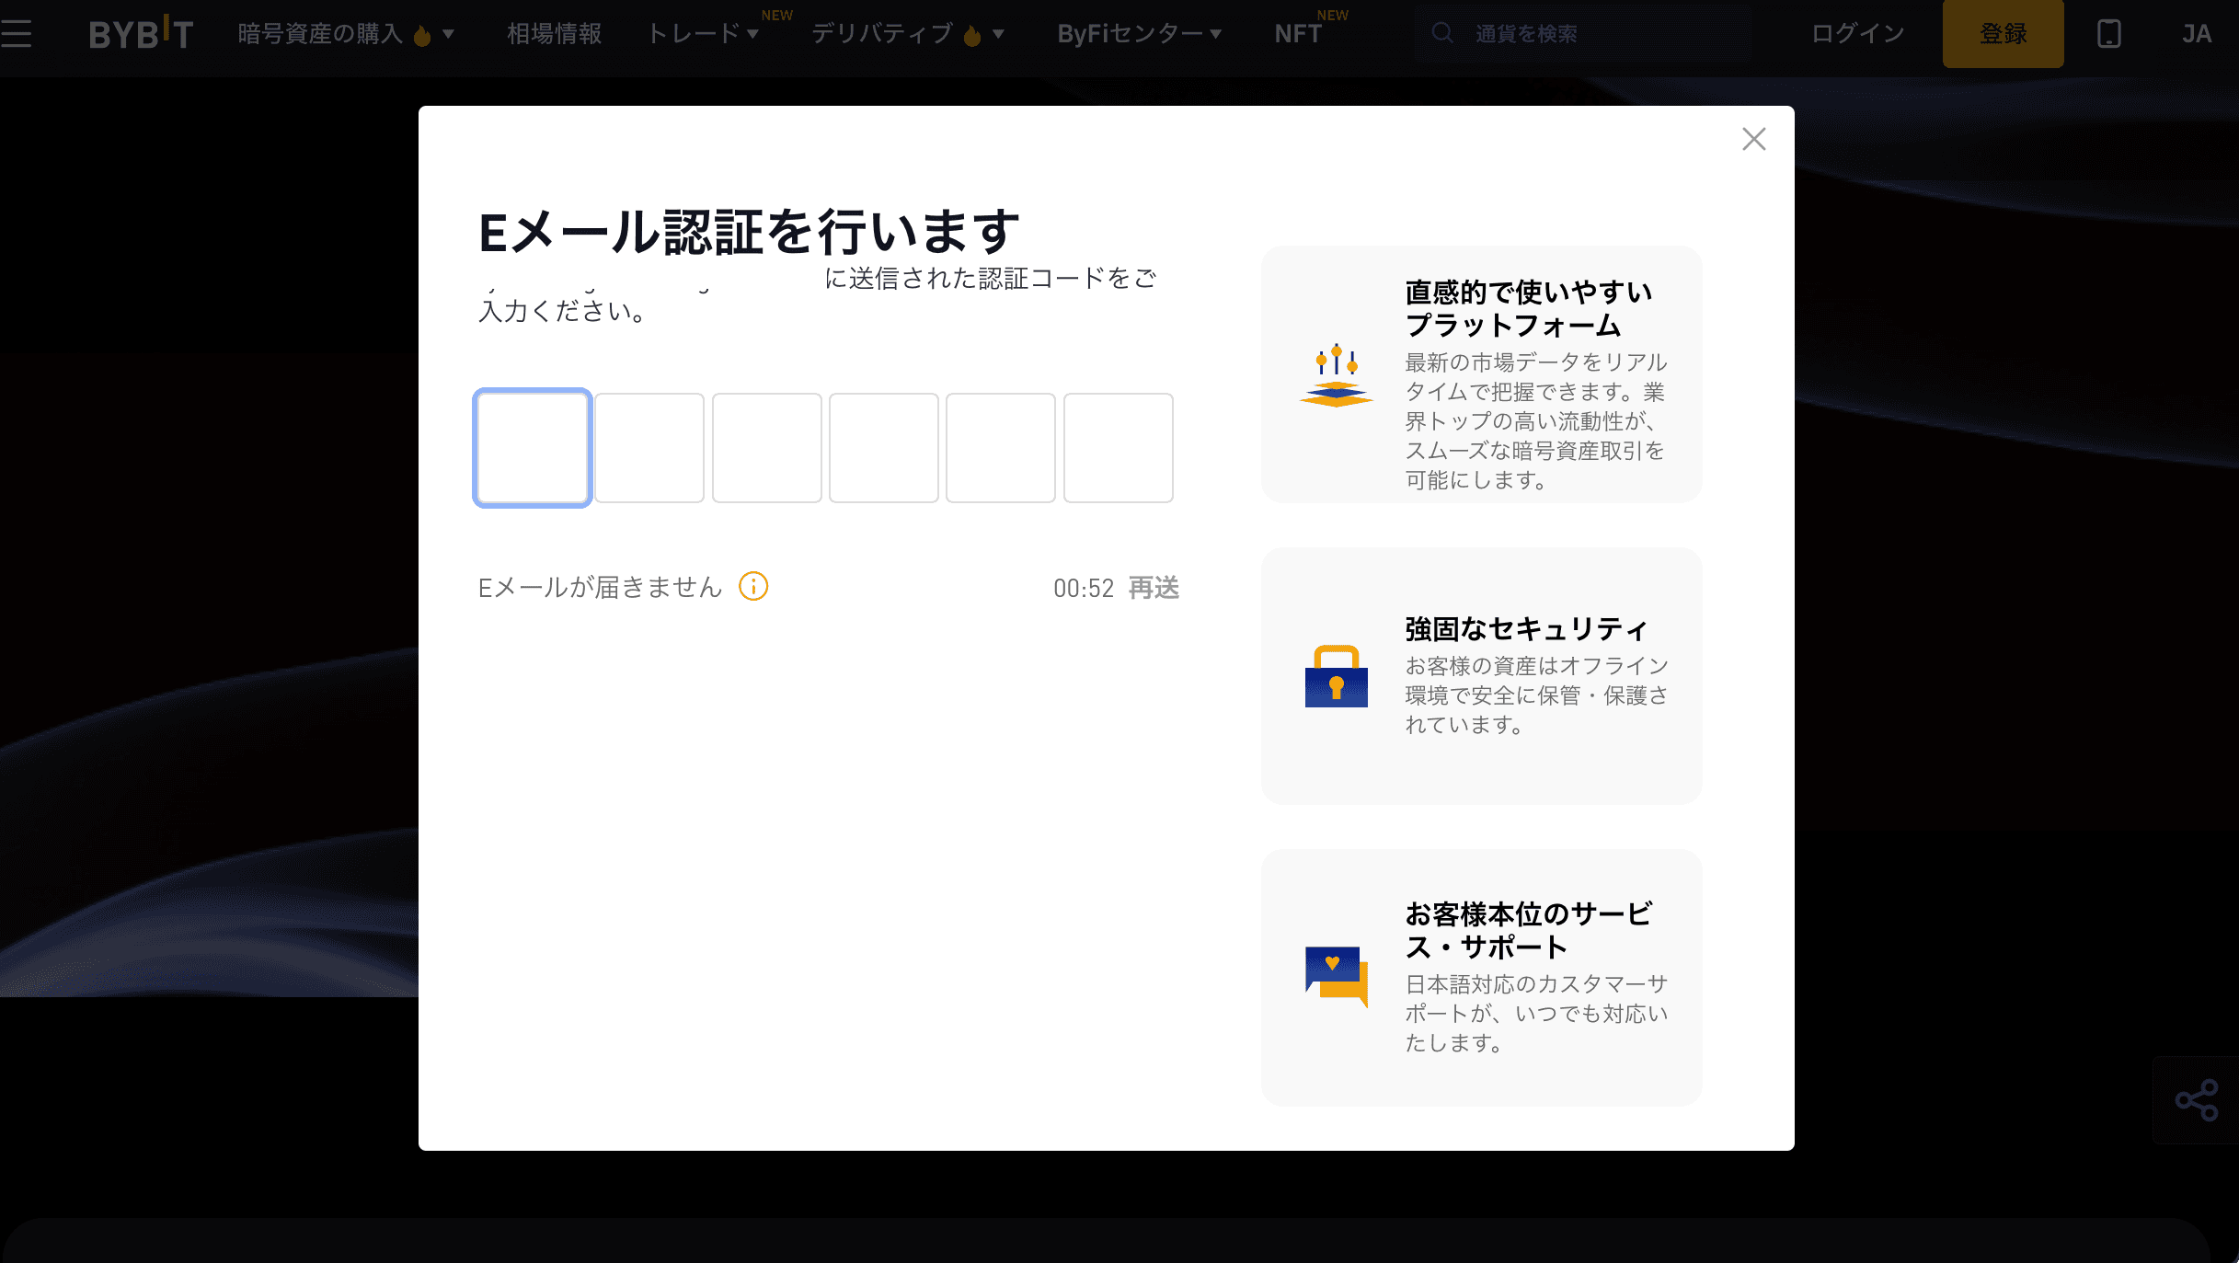Click the first verification code box
The height and width of the screenshot is (1263, 2239).
pyautogui.click(x=532, y=448)
